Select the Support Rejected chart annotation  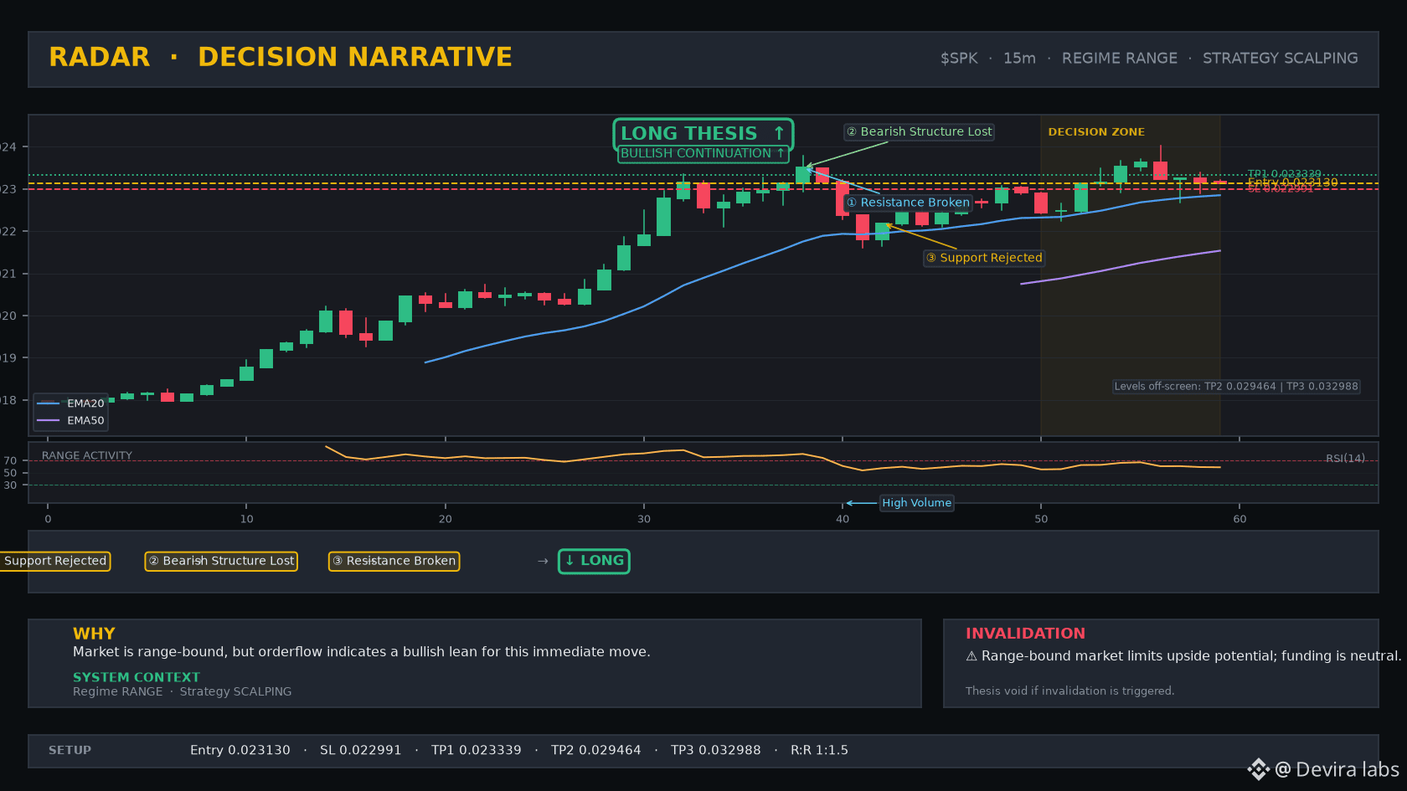(984, 258)
